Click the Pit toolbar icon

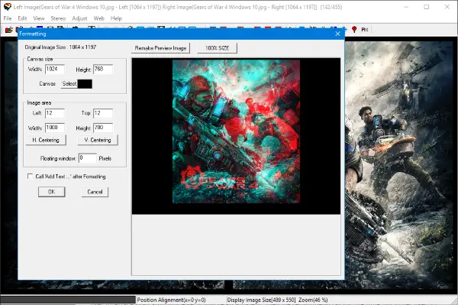tap(365, 30)
